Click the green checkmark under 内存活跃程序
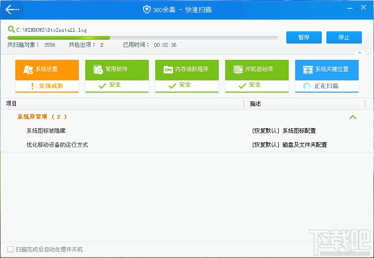Screen dimensions: 374x258 [172, 86]
